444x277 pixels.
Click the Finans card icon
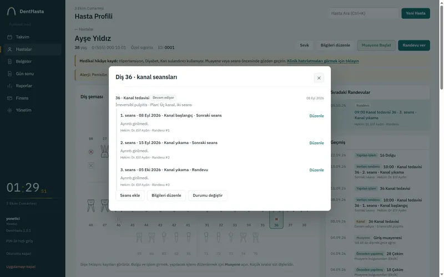(x=9, y=98)
